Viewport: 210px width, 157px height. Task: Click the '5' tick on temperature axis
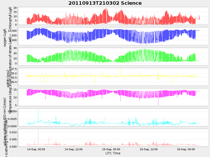(x=16, y=105)
